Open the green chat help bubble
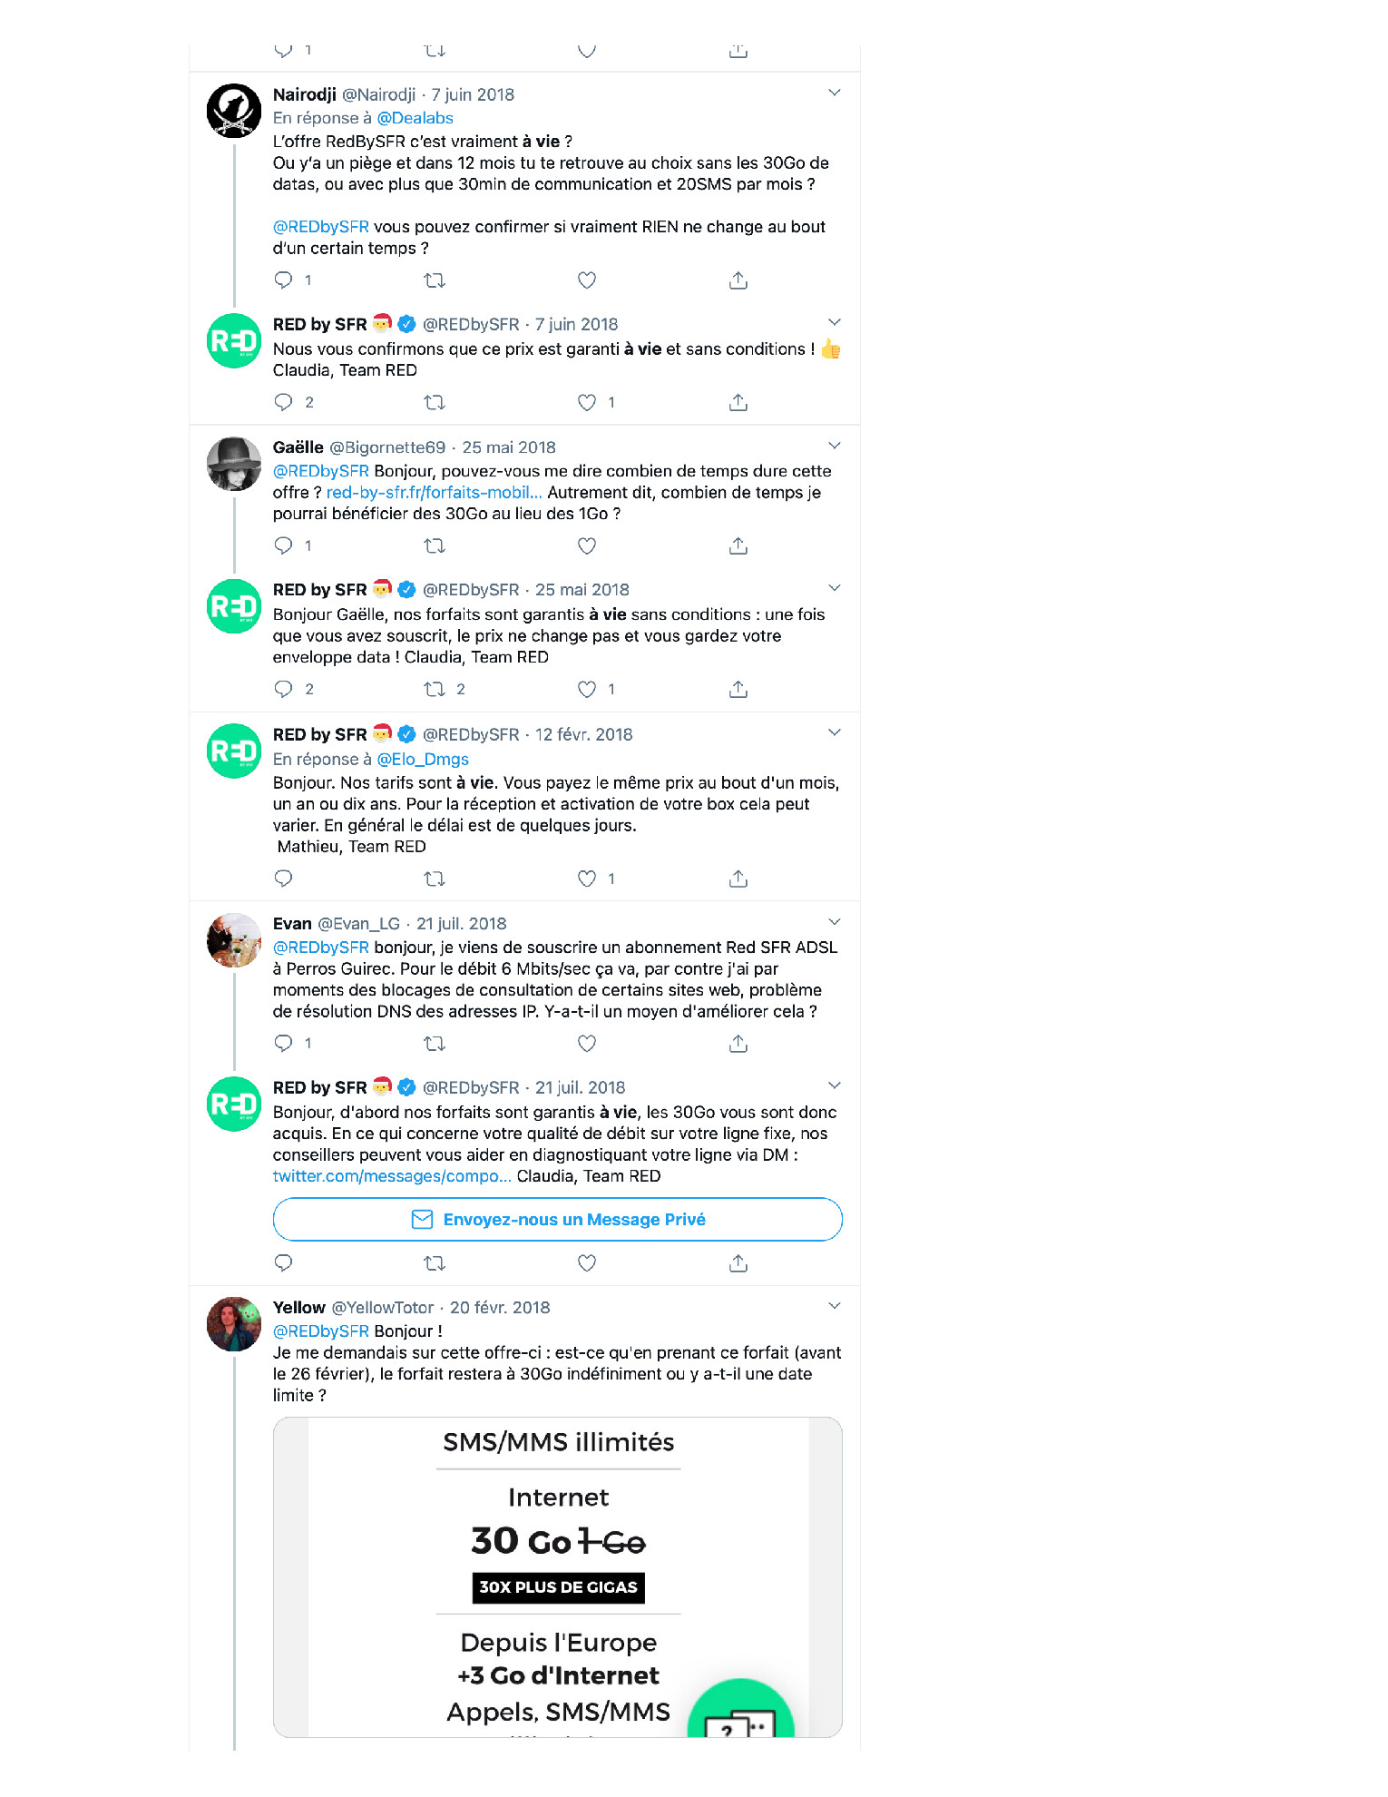The width and height of the screenshot is (1388, 1797). [x=741, y=1709]
